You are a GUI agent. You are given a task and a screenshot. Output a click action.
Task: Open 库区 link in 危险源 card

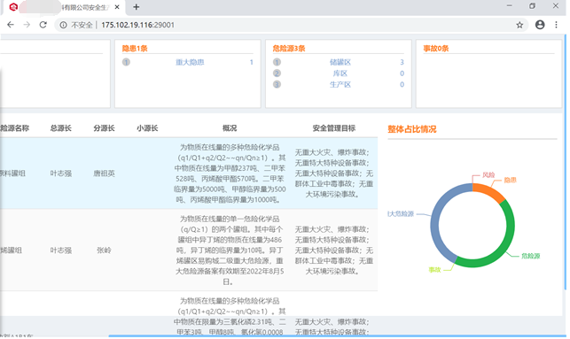click(340, 73)
